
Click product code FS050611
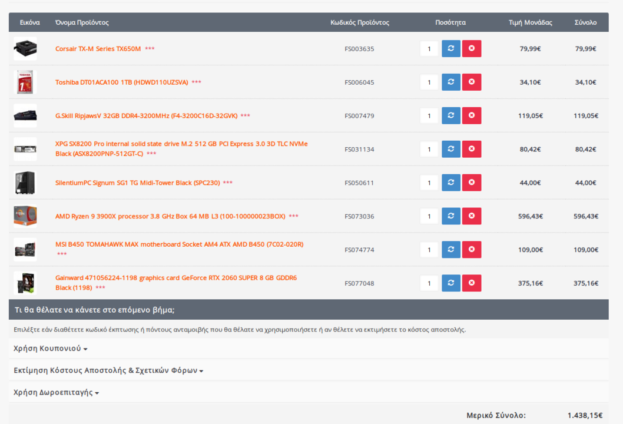click(x=359, y=183)
